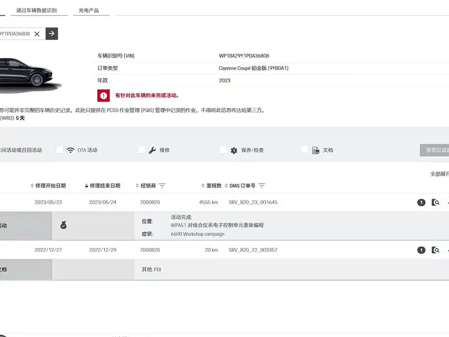Screen dimensions: 449x337
Task: Select VIN value WP1BA29Y1PDA36808
Action: pyautogui.click(x=244, y=56)
